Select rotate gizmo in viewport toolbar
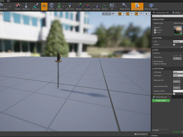Viewport: 183px width, 137px height. click(106, 14)
